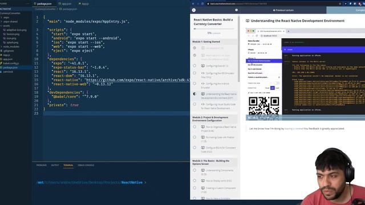The image size is (365, 205).
Task: Click the leaving a review link
Action: 294,129
